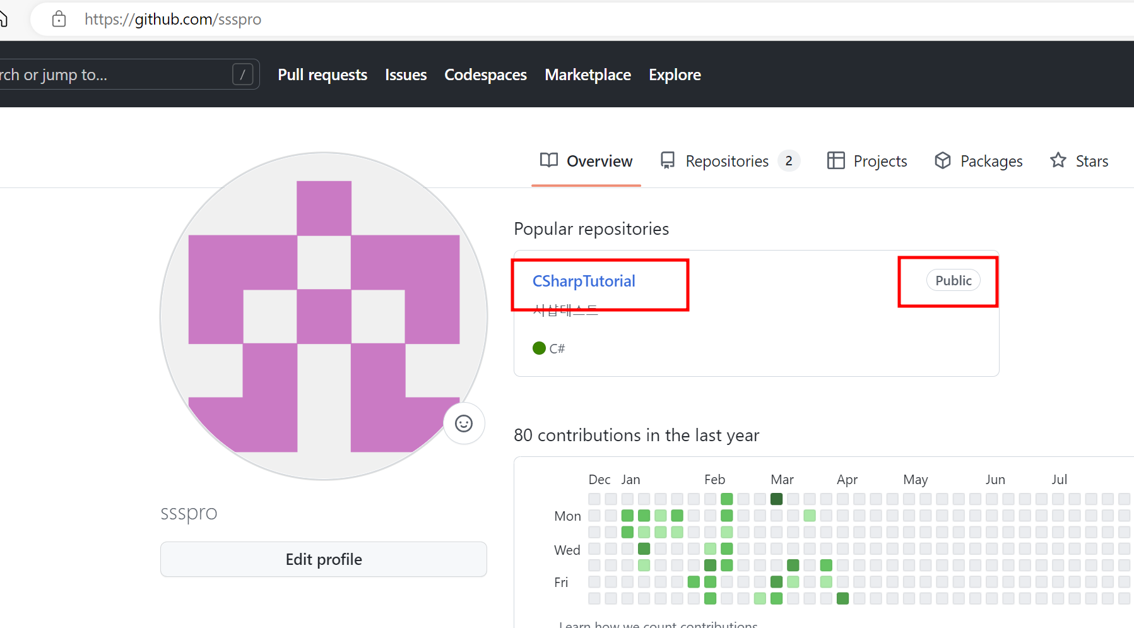Click the dark green contribution cell in early March's top row
The height and width of the screenshot is (628, 1134).
tap(776, 499)
